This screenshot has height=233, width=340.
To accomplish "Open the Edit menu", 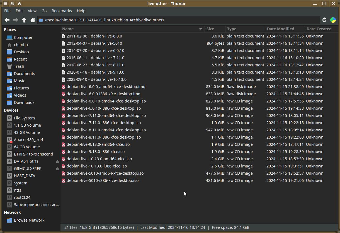I will [19, 11].
